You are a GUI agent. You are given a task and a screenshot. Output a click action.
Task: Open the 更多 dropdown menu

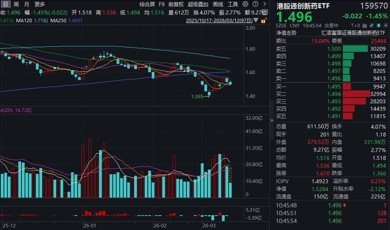[x=40, y=4]
